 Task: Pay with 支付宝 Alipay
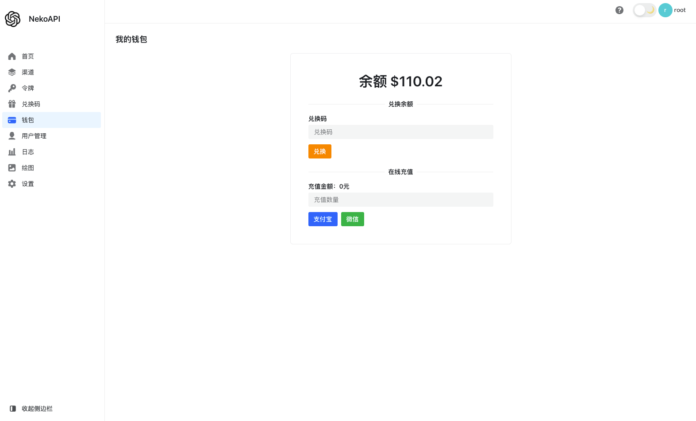click(x=323, y=219)
